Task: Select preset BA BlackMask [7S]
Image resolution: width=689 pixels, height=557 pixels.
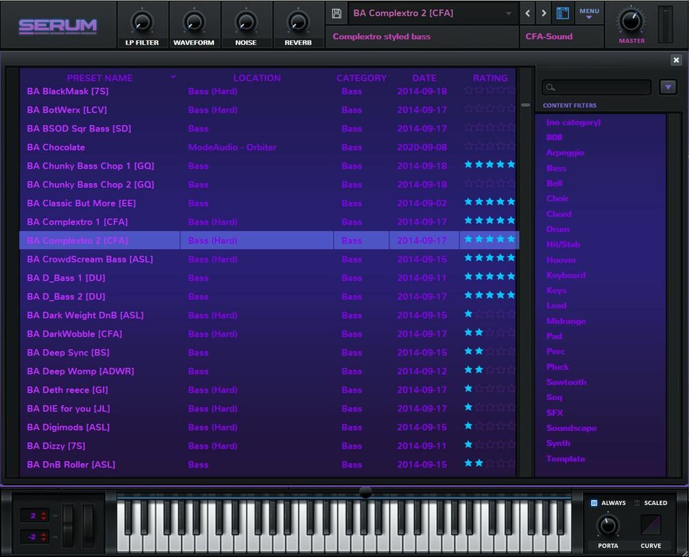Action: pos(68,91)
